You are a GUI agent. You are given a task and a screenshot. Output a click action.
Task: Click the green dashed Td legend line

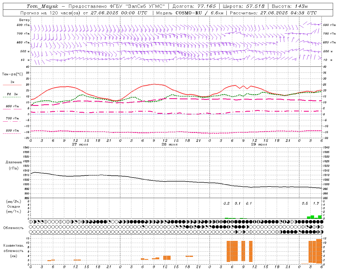pyautogui.click(x=12, y=97)
